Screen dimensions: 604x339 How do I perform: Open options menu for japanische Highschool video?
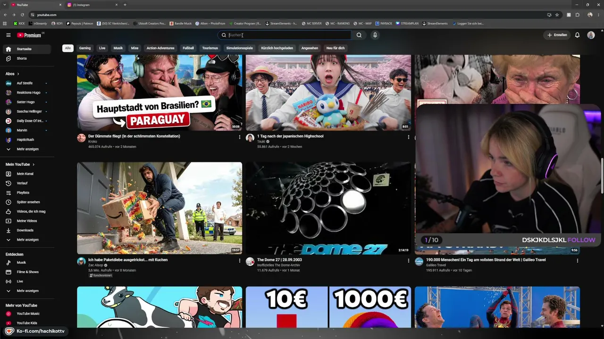(409, 137)
